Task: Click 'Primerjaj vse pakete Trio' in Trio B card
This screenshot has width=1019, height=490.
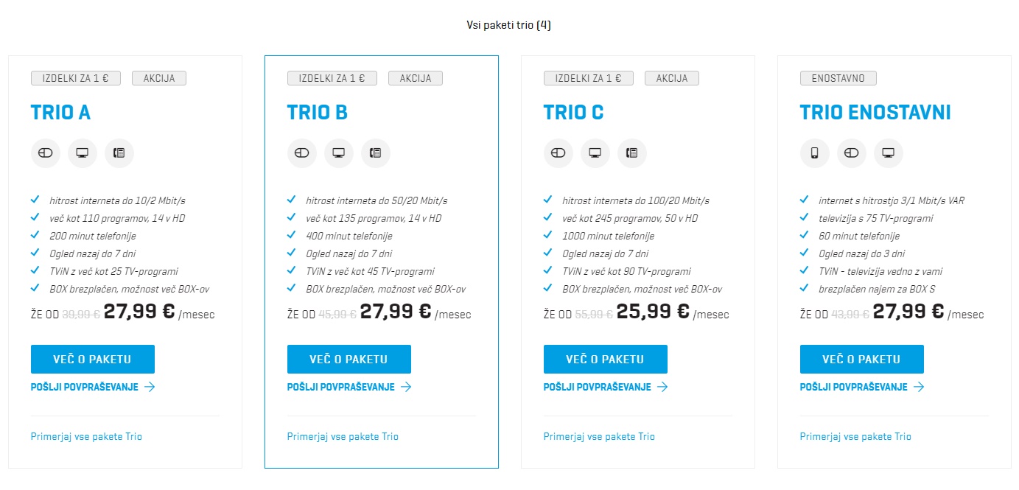Action: pos(343,437)
